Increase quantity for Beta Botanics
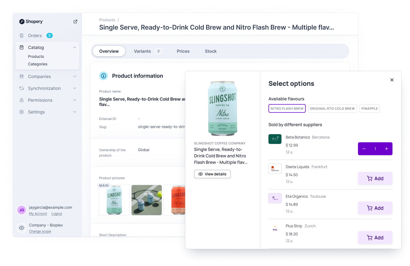 point(386,148)
